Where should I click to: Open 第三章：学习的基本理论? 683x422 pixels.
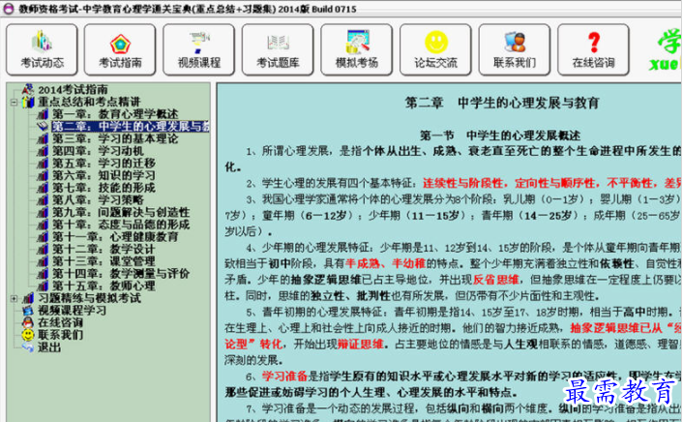115,138
